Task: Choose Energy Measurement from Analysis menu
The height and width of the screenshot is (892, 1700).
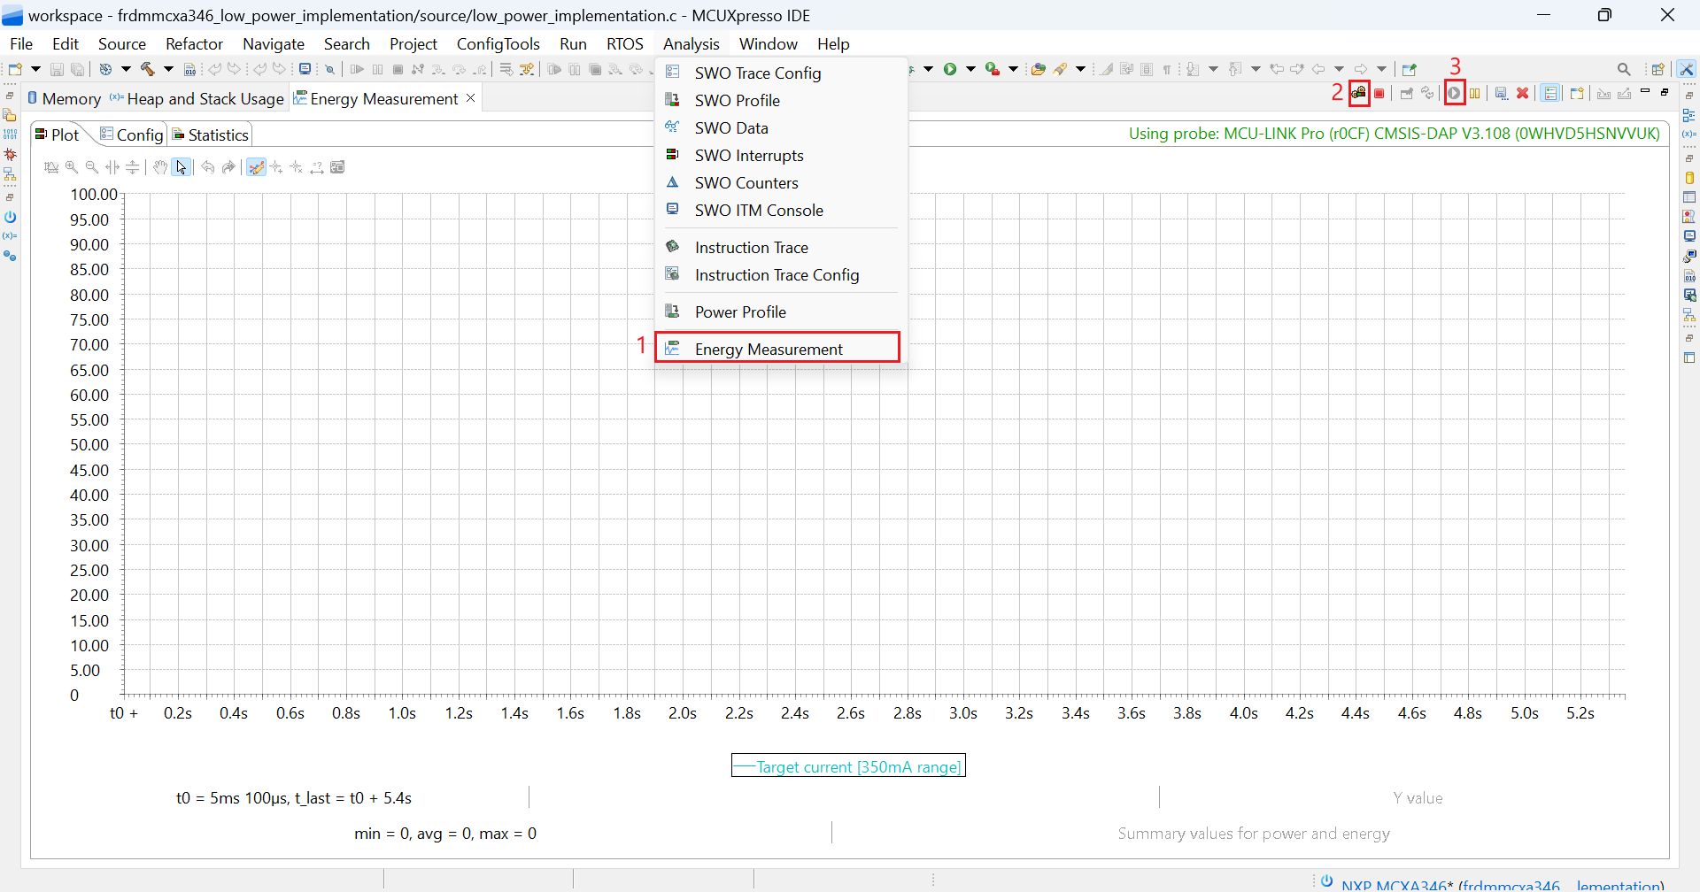Action: 768,349
